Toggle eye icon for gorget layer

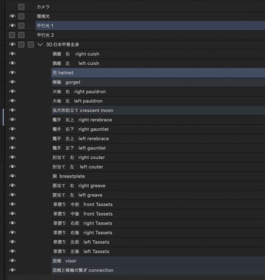tap(12, 82)
